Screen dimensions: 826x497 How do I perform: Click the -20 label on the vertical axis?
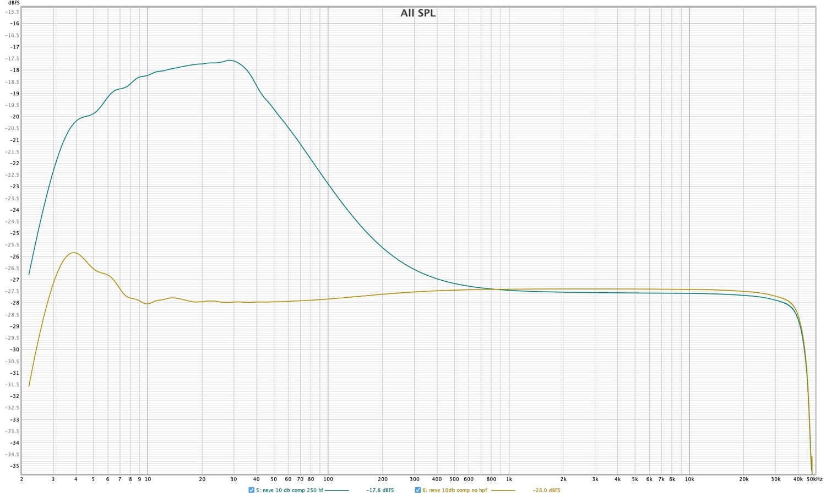tap(14, 117)
